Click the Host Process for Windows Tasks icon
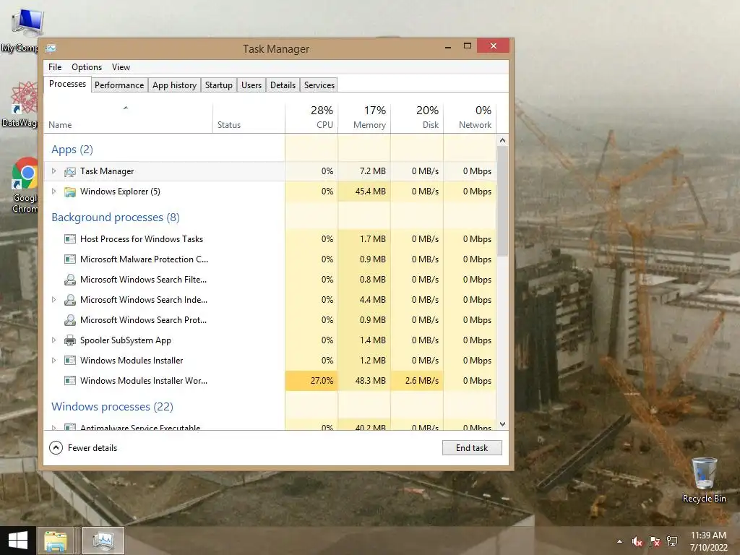This screenshot has height=555, width=740. (x=70, y=239)
